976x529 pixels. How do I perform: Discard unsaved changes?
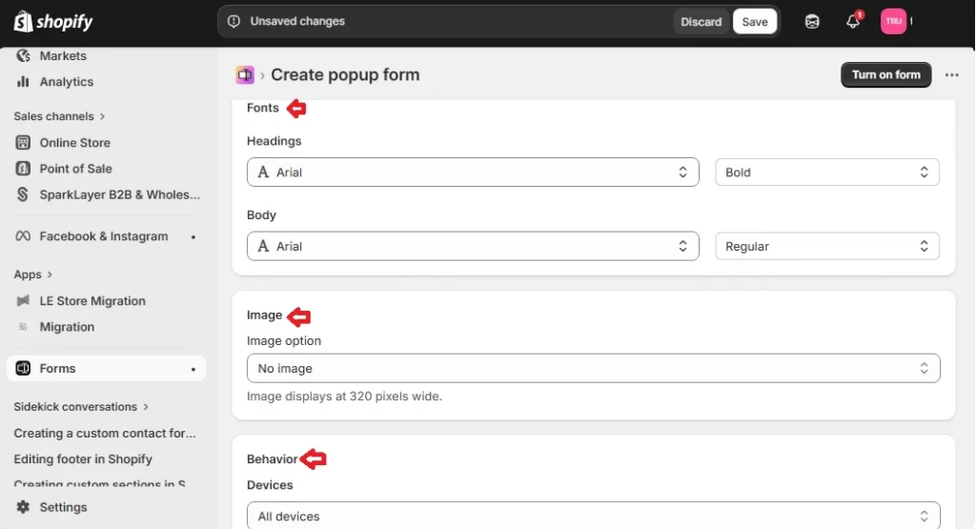pos(701,22)
